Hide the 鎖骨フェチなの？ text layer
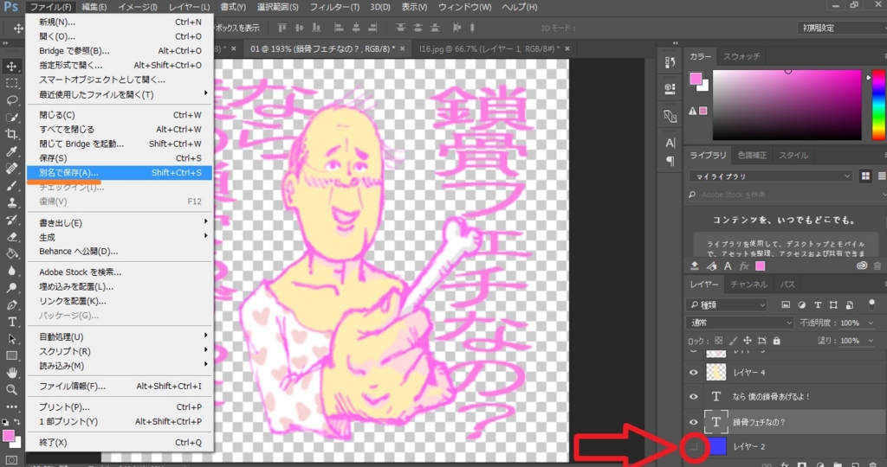 tap(694, 422)
